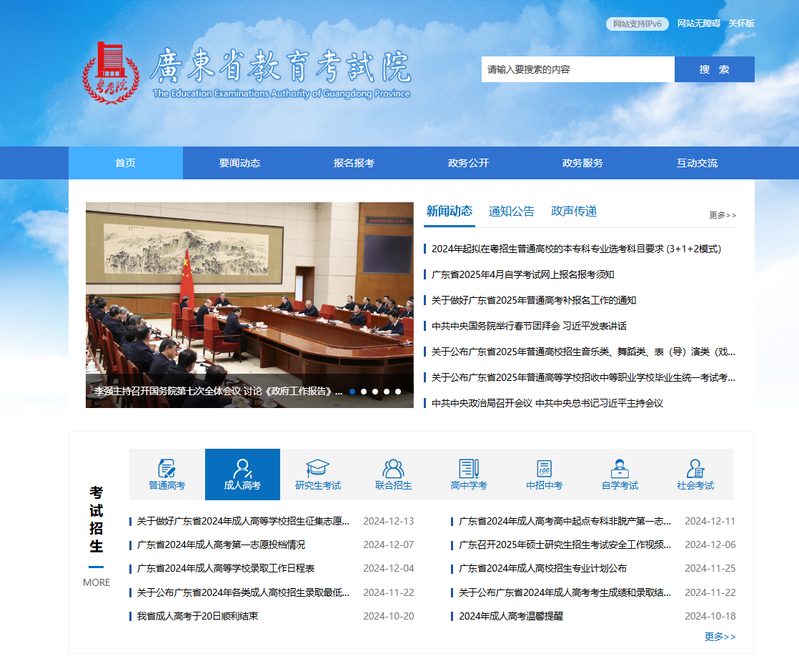Go to the first carousel slide dot

(x=352, y=392)
